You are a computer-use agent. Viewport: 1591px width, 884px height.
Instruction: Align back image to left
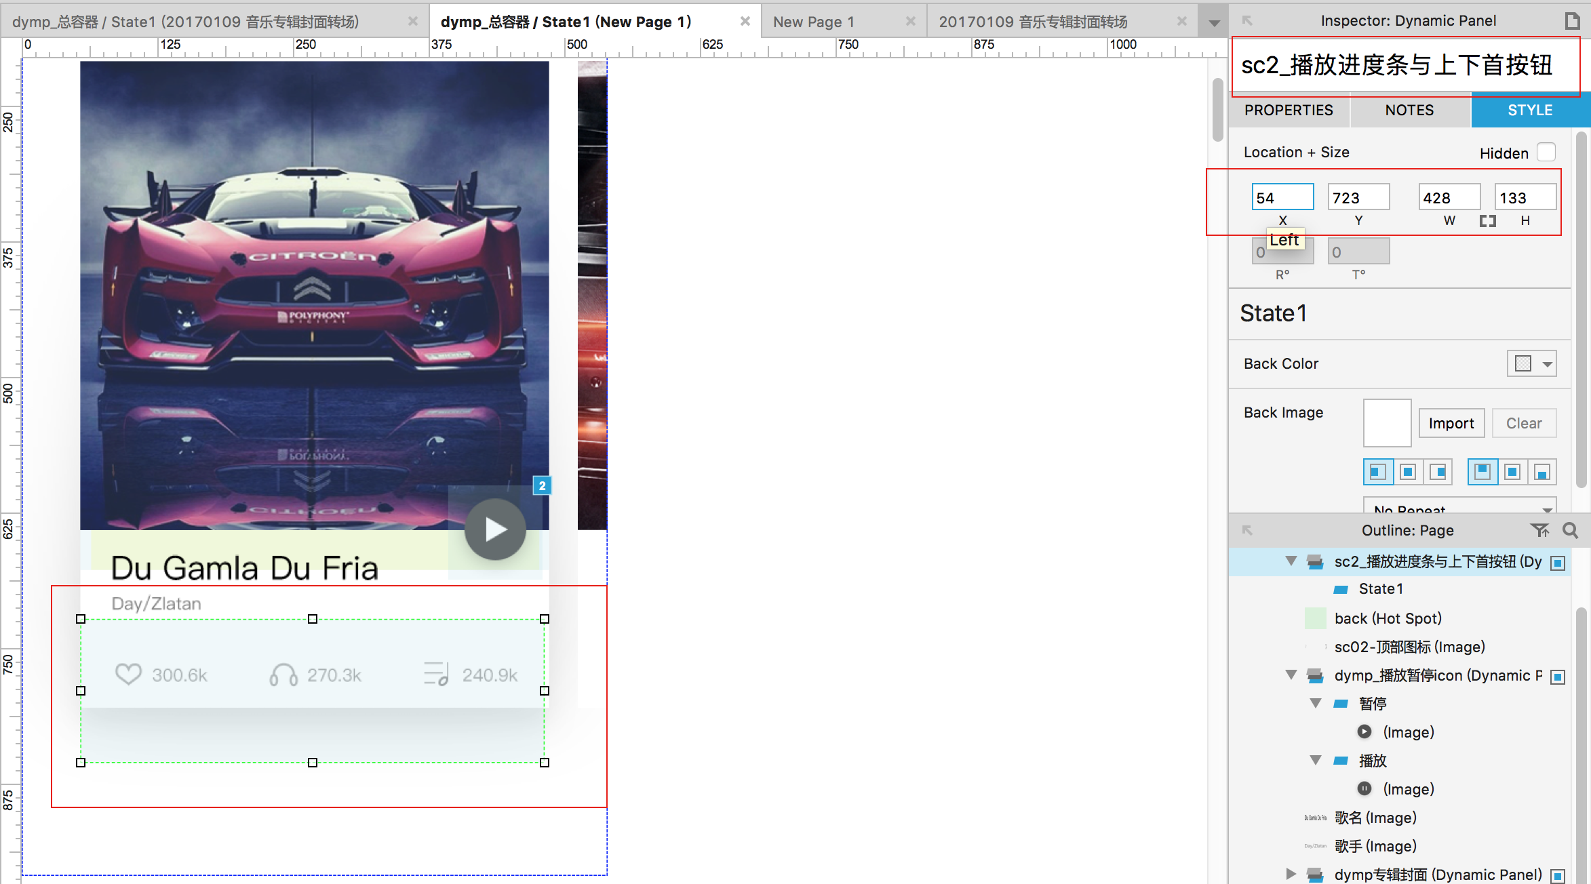coord(1378,472)
